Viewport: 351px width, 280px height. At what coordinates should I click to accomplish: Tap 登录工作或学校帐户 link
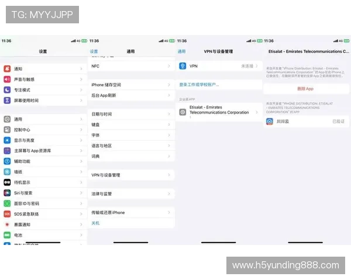coord(199,85)
